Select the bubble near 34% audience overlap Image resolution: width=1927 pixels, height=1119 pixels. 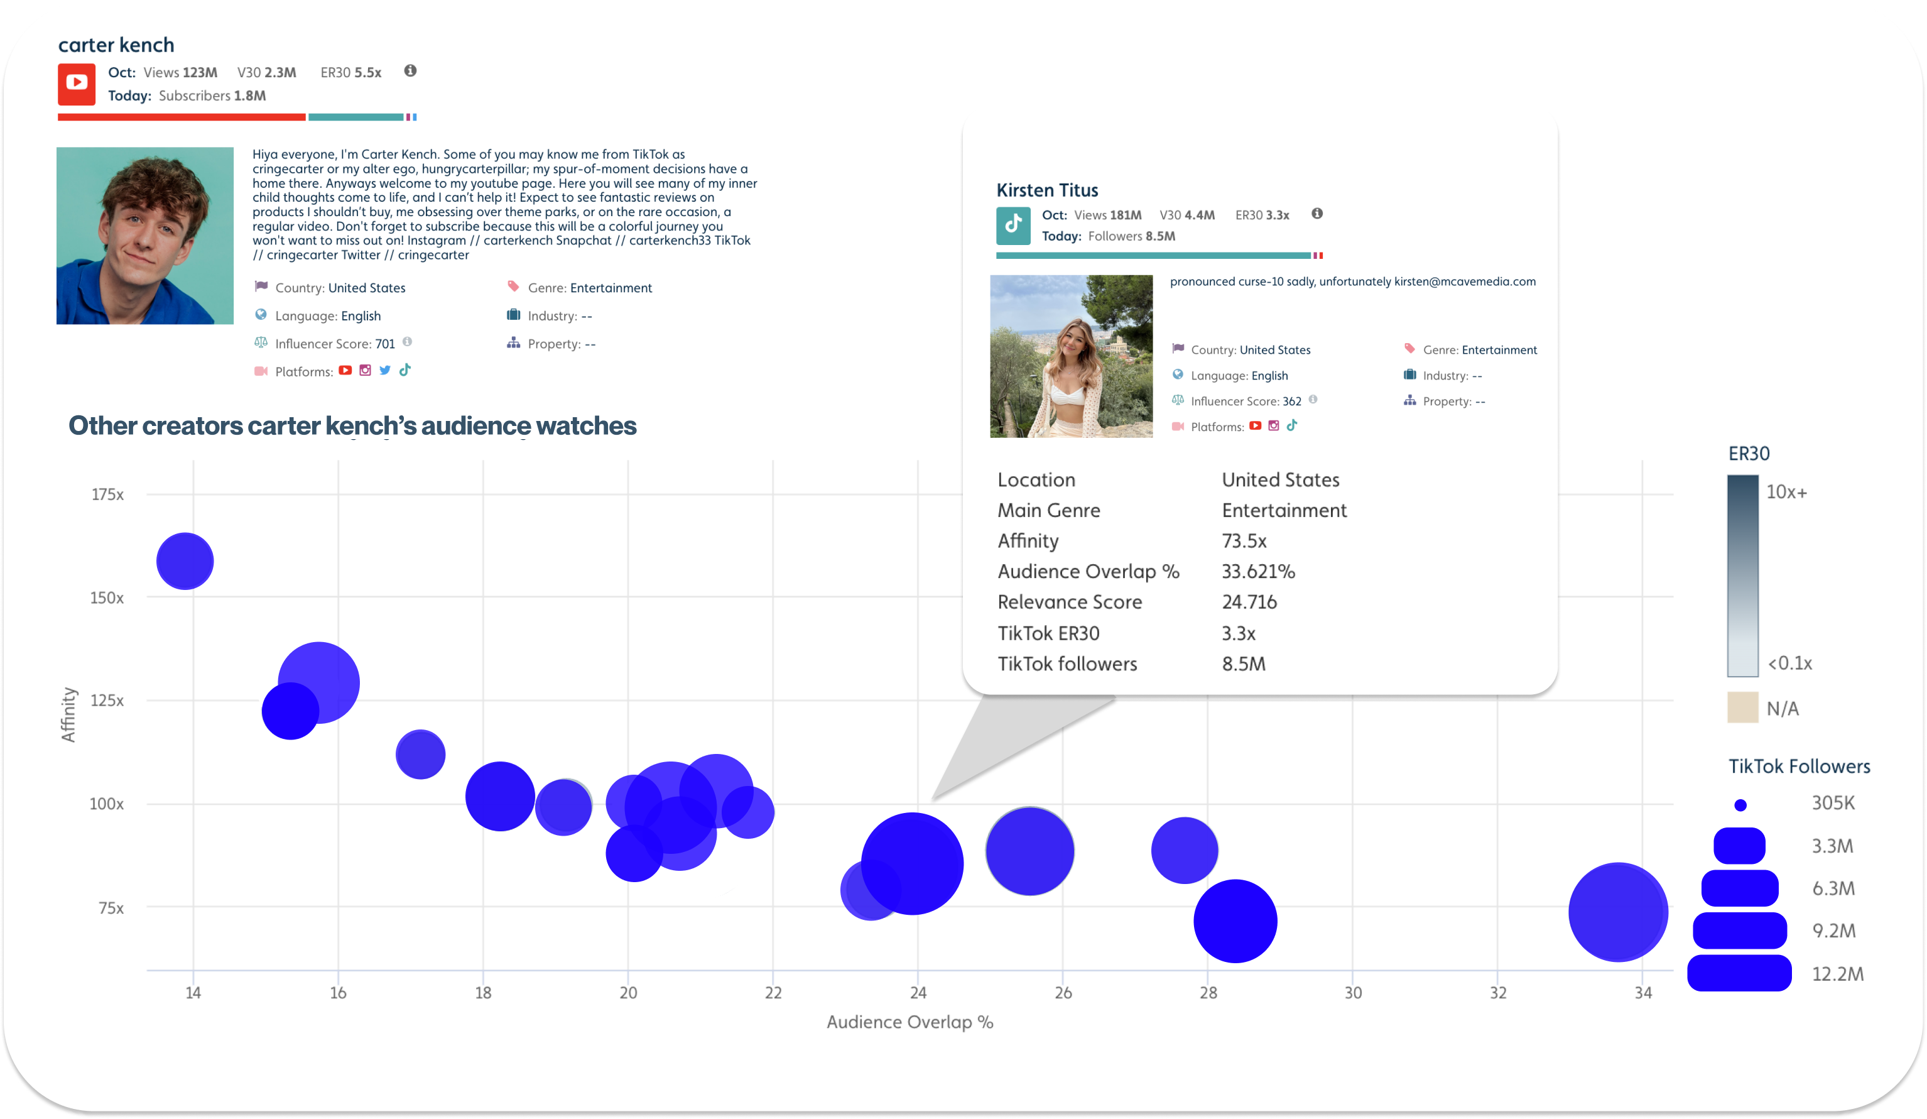pyautogui.click(x=1618, y=912)
